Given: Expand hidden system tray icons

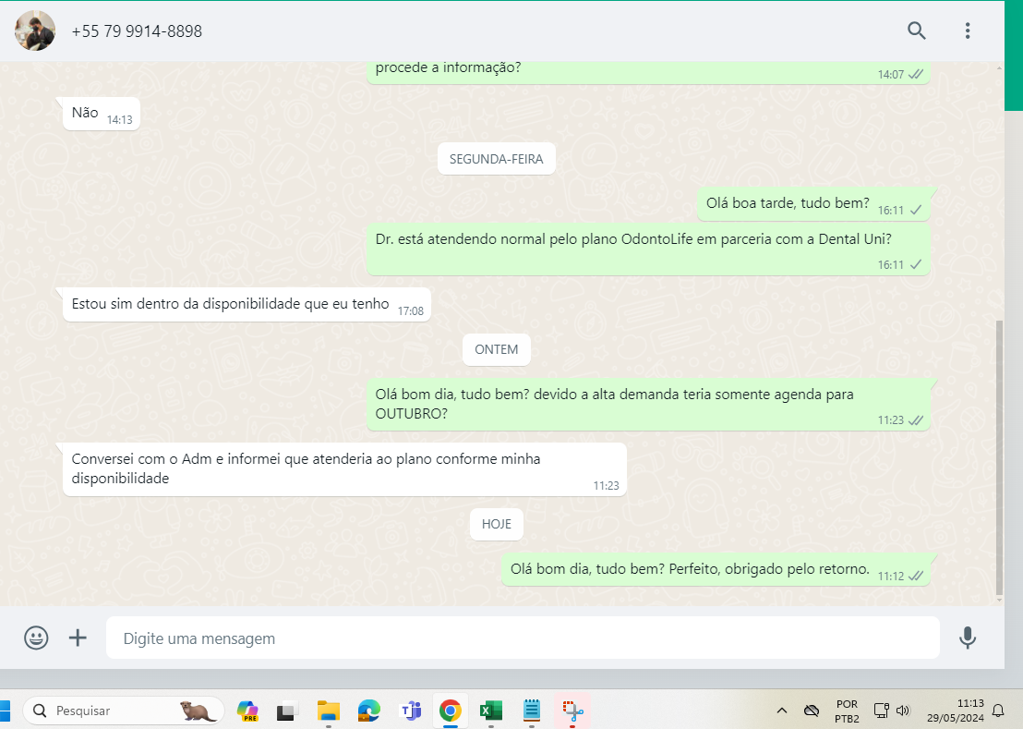Looking at the screenshot, I should click(782, 711).
